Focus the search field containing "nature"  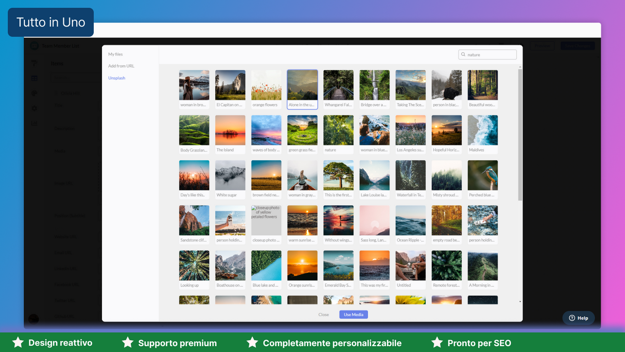tap(487, 55)
